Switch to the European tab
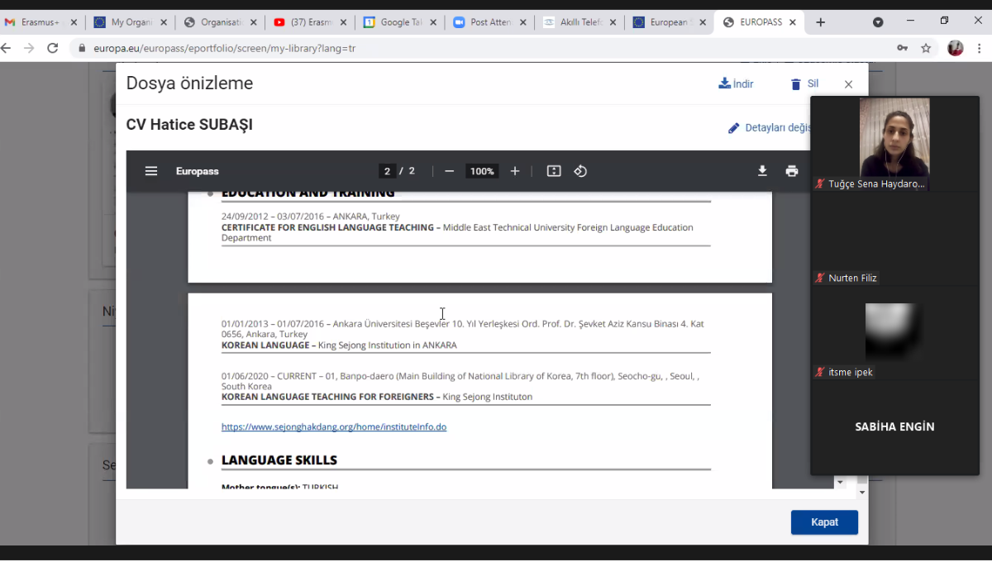 pyautogui.click(x=668, y=22)
